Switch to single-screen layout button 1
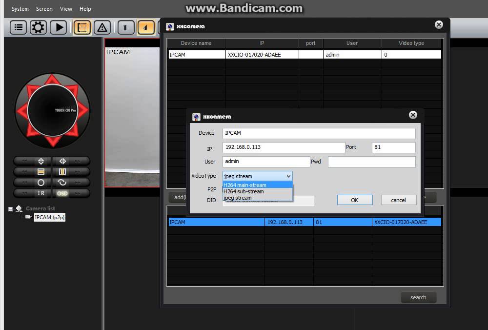This screenshot has height=330, width=488. (125, 27)
